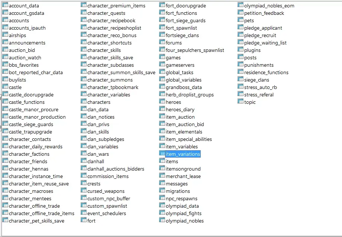The width and height of the screenshot is (342, 237).
Task: Select the castle_siege_guards table name
Action: [31, 125]
